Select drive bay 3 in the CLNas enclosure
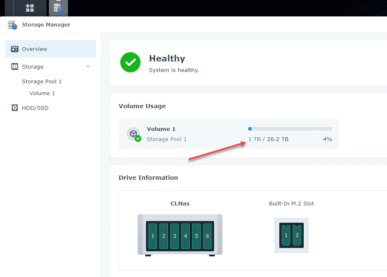This screenshot has width=387, height=277. pyautogui.click(x=174, y=236)
